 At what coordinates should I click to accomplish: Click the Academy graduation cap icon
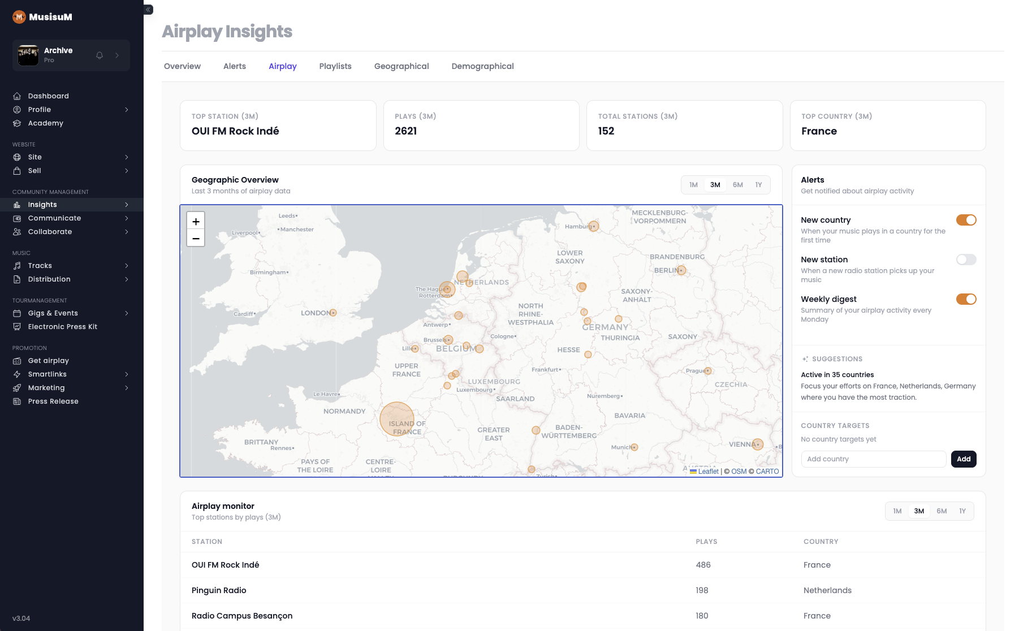[17, 123]
